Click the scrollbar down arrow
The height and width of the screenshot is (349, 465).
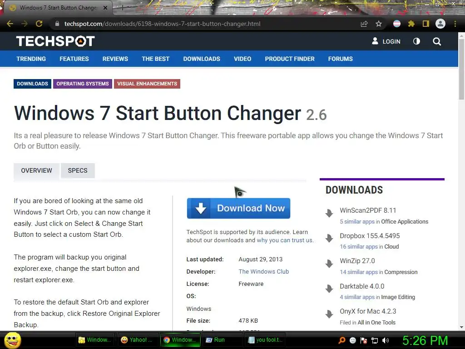coord(461,327)
